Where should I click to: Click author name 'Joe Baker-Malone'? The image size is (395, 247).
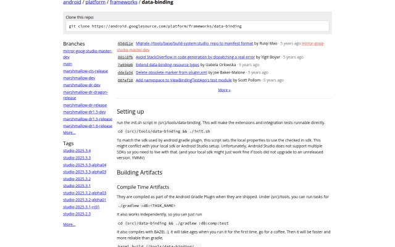coord(229,73)
